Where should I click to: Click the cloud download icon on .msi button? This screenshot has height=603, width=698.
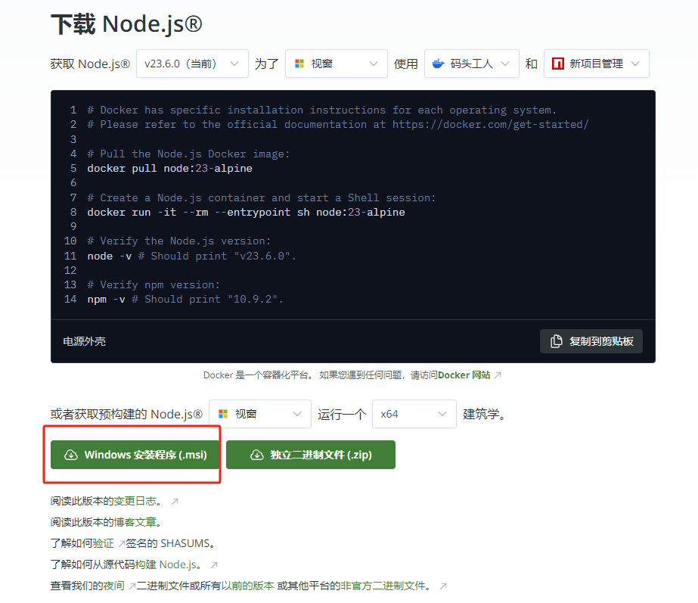point(71,455)
